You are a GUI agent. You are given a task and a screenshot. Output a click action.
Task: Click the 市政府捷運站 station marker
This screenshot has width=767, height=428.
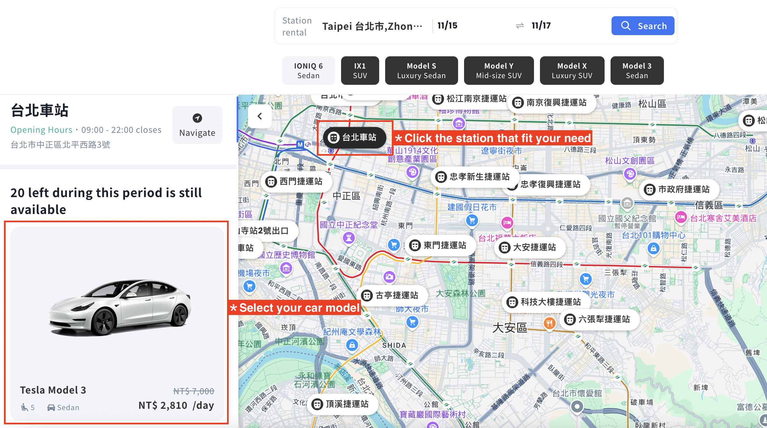pyautogui.click(x=679, y=190)
